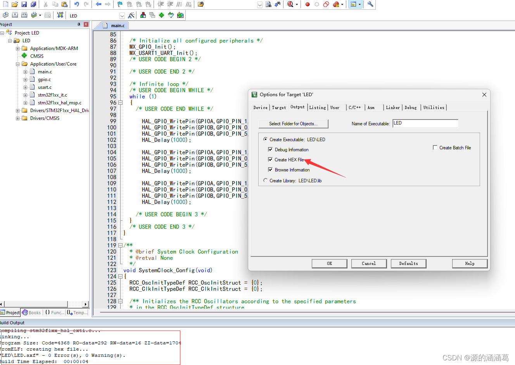Expand Drivers/STM32F1xx_HAL_Driver folder
This screenshot has height=365, width=515.
click(x=17, y=111)
